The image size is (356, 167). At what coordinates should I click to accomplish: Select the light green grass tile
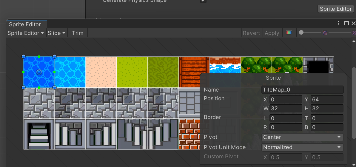click(x=132, y=72)
